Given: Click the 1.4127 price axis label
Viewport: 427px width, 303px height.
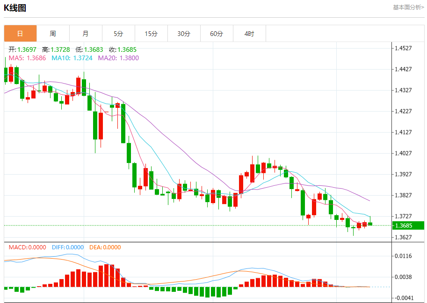Looking at the screenshot, I should coord(403,132).
